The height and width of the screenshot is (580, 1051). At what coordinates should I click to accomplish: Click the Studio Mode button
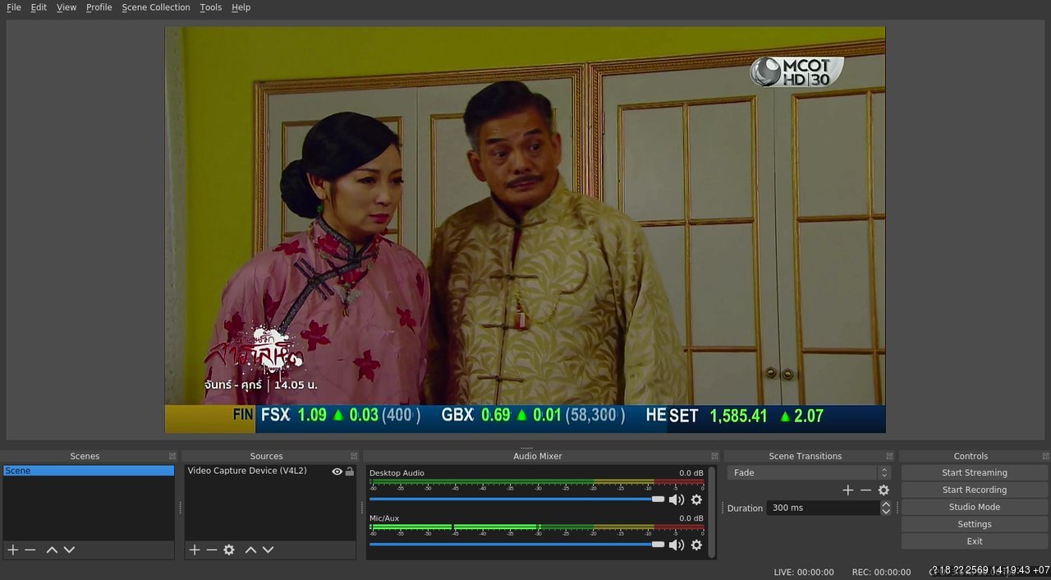point(975,507)
